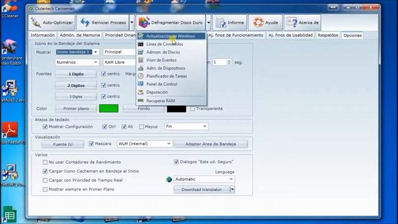Image resolution: width=398 pixels, height=224 pixels.
Task: Click the Depuración icon
Action: [141, 92]
